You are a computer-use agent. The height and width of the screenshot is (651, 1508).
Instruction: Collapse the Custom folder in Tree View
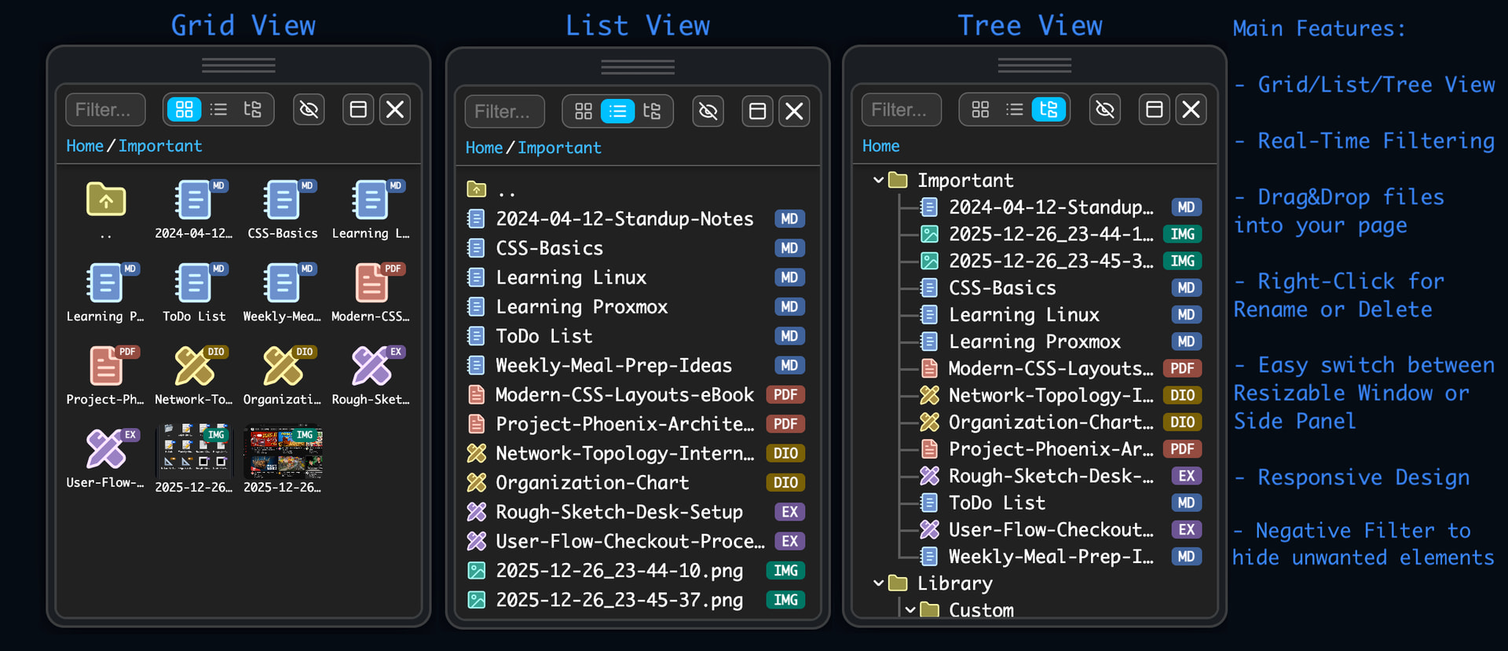point(910,610)
